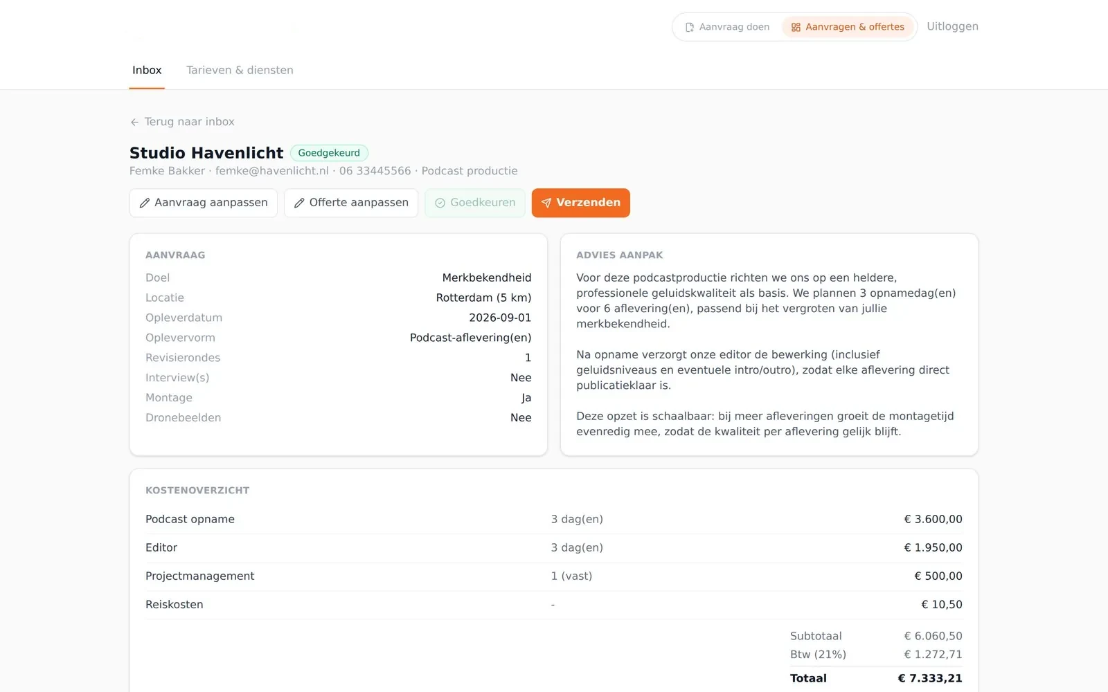The image size is (1108, 692).
Task: Click the pencil icon on Offerte aanpassen
Action: point(299,203)
